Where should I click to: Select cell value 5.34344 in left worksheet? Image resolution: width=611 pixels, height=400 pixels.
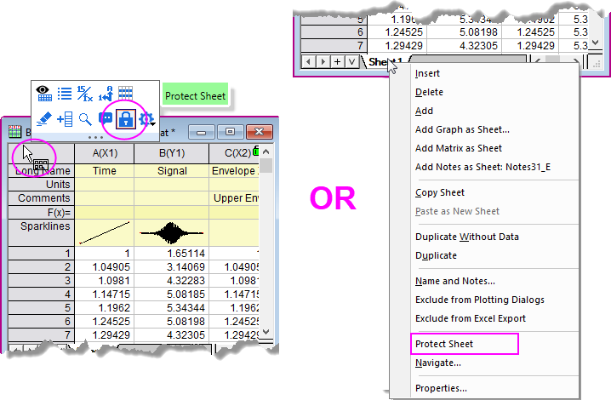[x=171, y=308]
